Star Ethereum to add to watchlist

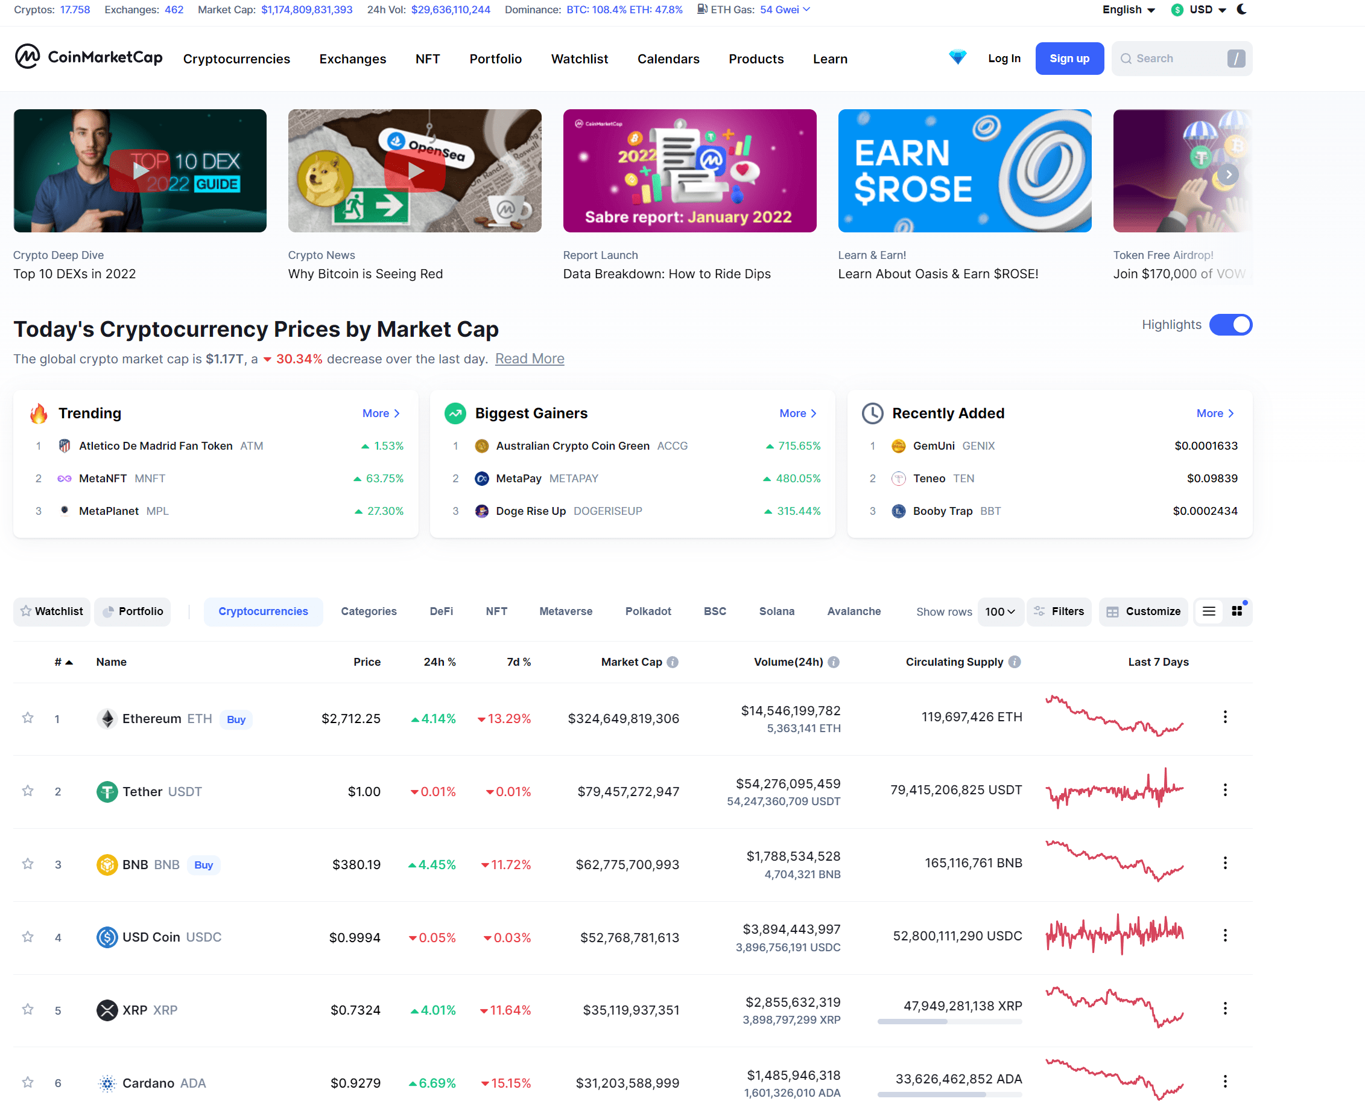(28, 718)
